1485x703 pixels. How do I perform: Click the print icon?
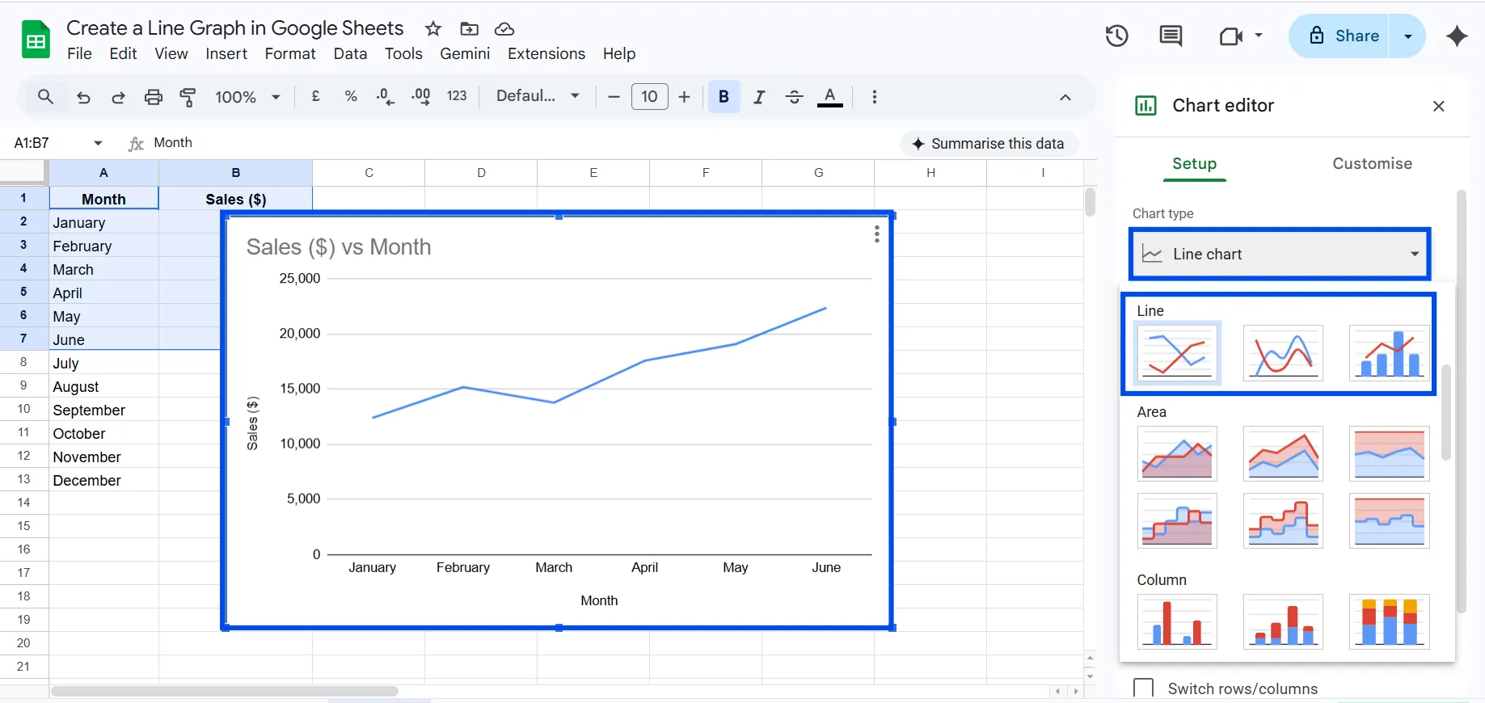(153, 97)
